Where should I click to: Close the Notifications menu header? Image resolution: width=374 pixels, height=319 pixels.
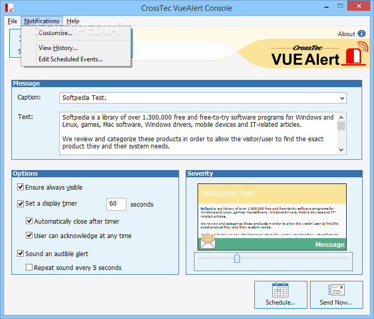tap(42, 21)
